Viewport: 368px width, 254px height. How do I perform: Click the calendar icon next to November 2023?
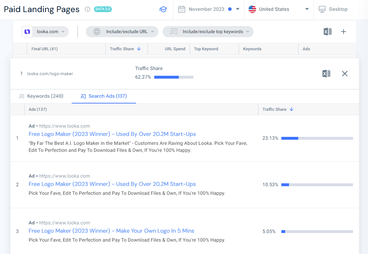(181, 9)
